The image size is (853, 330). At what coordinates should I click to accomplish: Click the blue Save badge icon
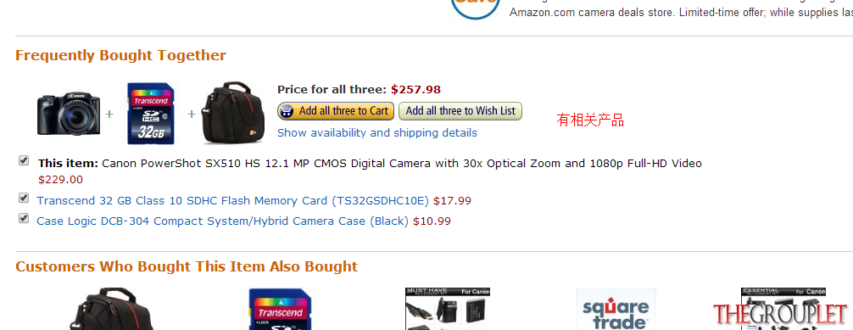click(476, 9)
